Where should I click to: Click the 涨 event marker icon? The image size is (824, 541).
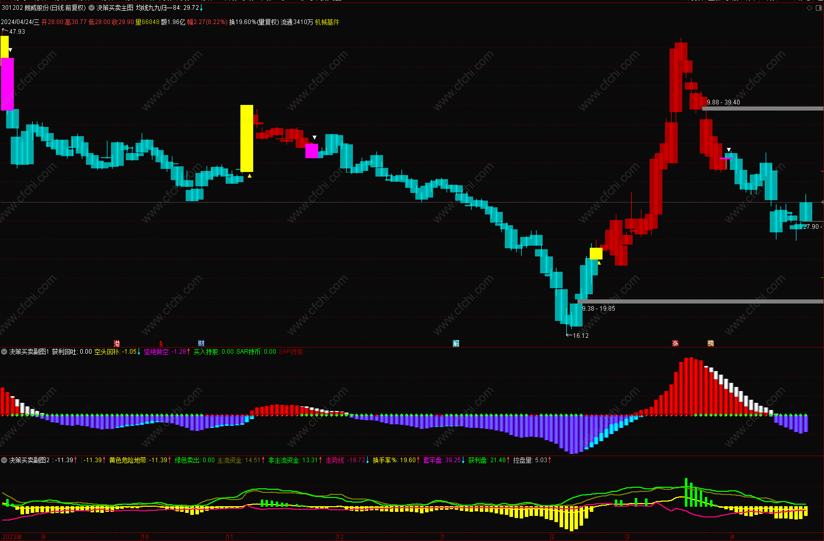pyautogui.click(x=675, y=343)
